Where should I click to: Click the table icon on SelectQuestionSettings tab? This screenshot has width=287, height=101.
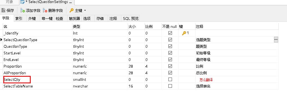click(x=22, y=2)
